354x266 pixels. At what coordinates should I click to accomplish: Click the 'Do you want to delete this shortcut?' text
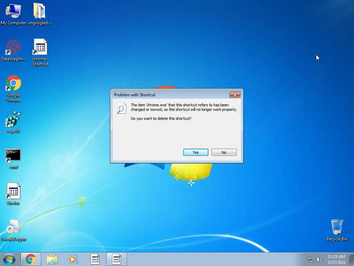pos(161,118)
